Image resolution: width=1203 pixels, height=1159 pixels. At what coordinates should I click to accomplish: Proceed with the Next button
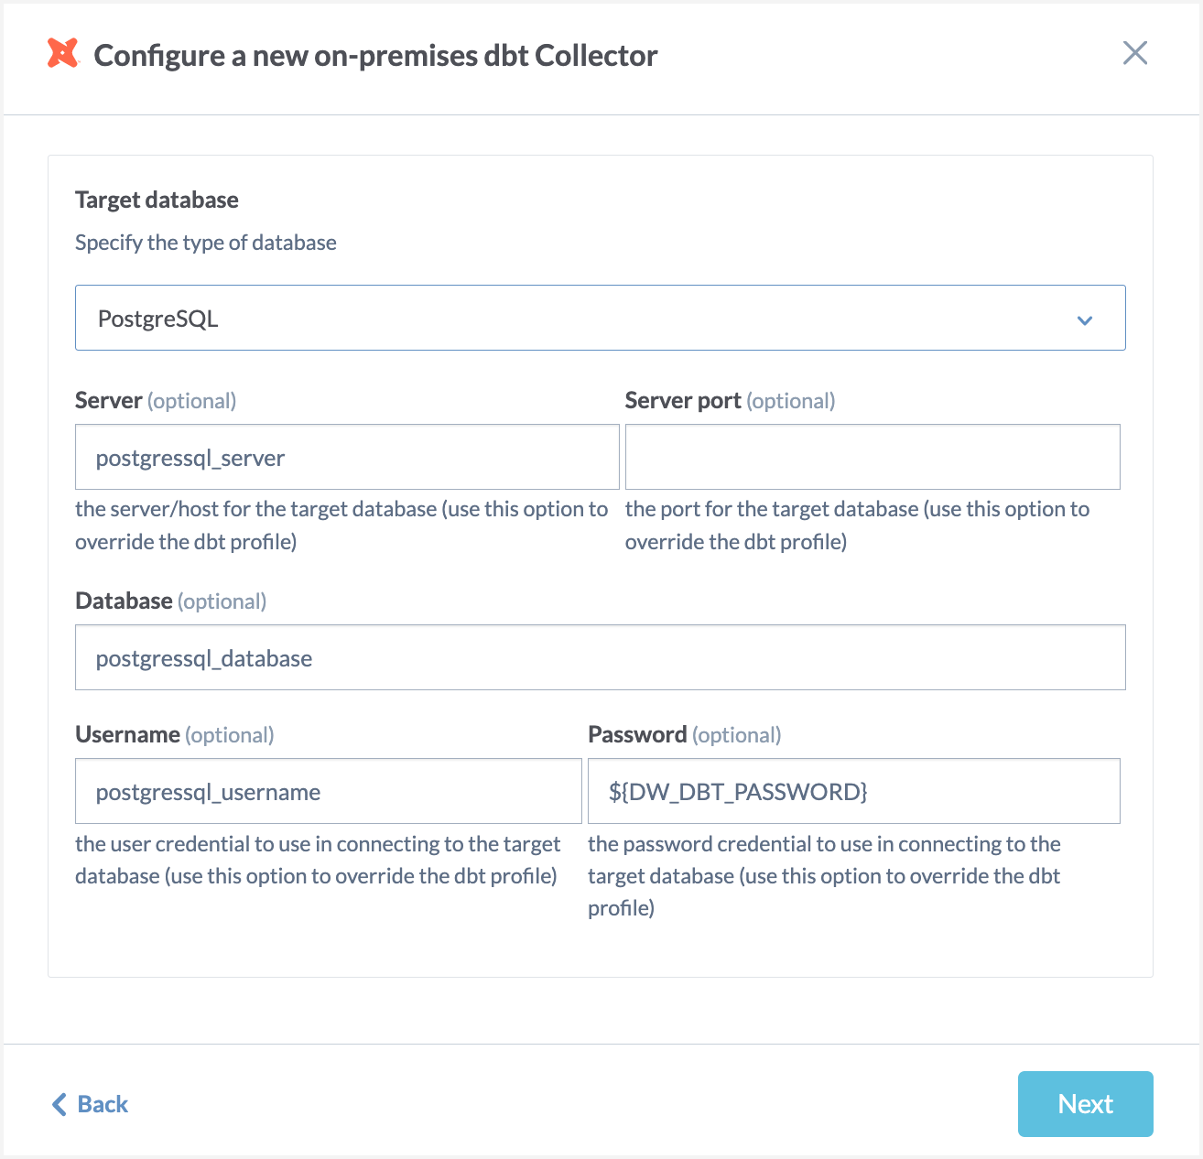point(1085,1104)
